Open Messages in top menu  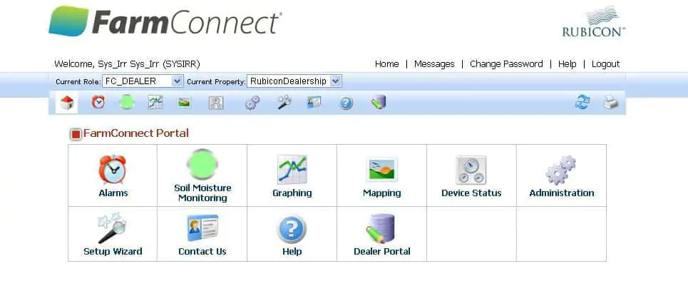434,64
